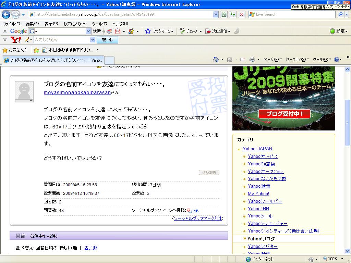Click the green Refresh arrows icon

(x=233, y=14)
